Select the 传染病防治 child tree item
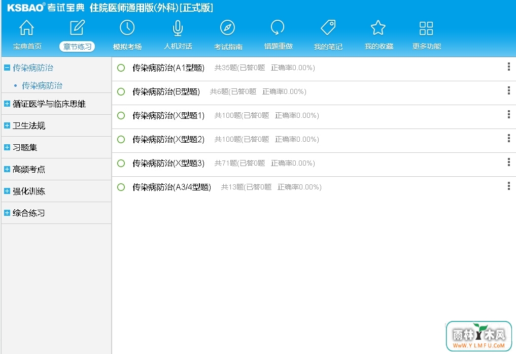516x354 pixels. (x=42, y=86)
